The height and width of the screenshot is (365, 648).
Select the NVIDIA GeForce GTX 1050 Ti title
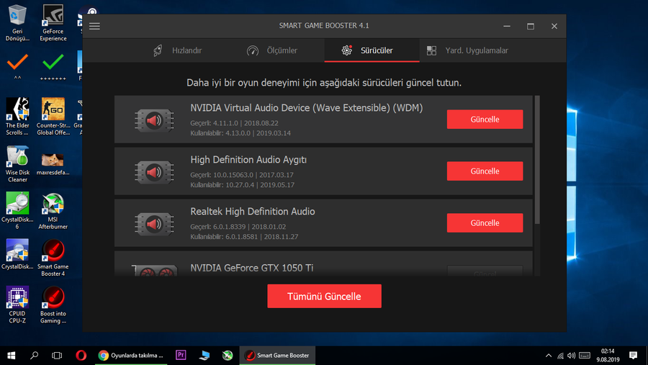[x=252, y=268]
